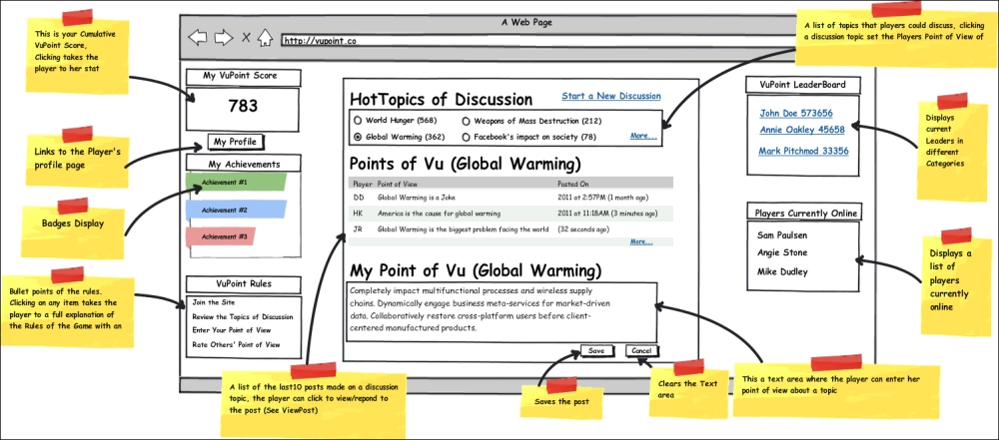999x440 pixels.
Task: Click the DD player cell
Action: [x=358, y=198]
